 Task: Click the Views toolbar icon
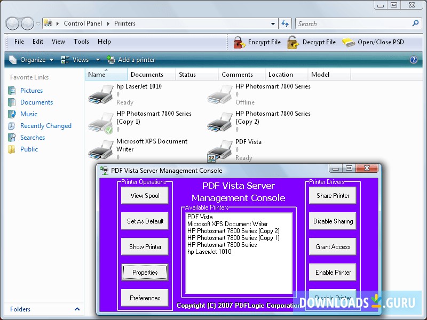pyautogui.click(x=65, y=60)
